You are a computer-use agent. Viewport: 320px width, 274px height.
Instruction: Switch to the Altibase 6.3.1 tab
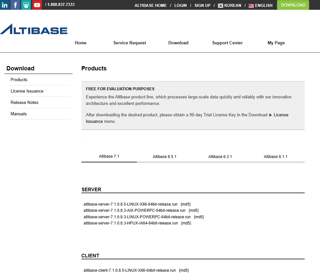pos(220,157)
